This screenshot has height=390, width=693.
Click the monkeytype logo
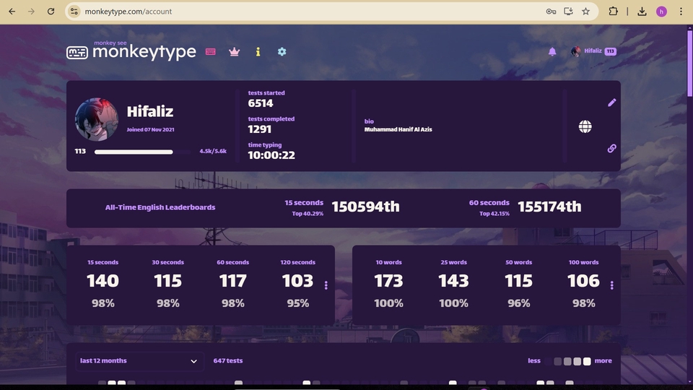(131, 51)
